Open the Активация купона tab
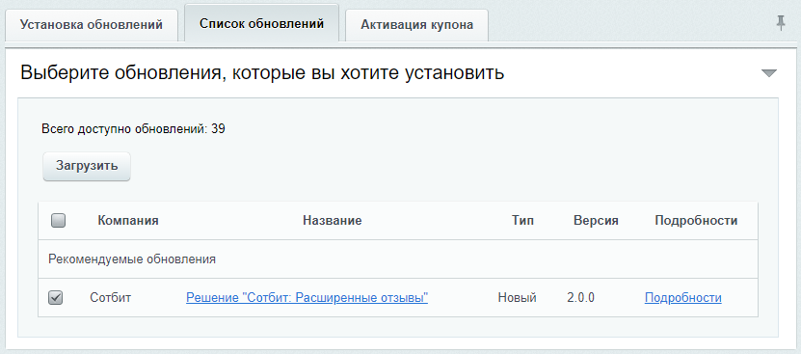The height and width of the screenshot is (354, 801). pos(416,25)
